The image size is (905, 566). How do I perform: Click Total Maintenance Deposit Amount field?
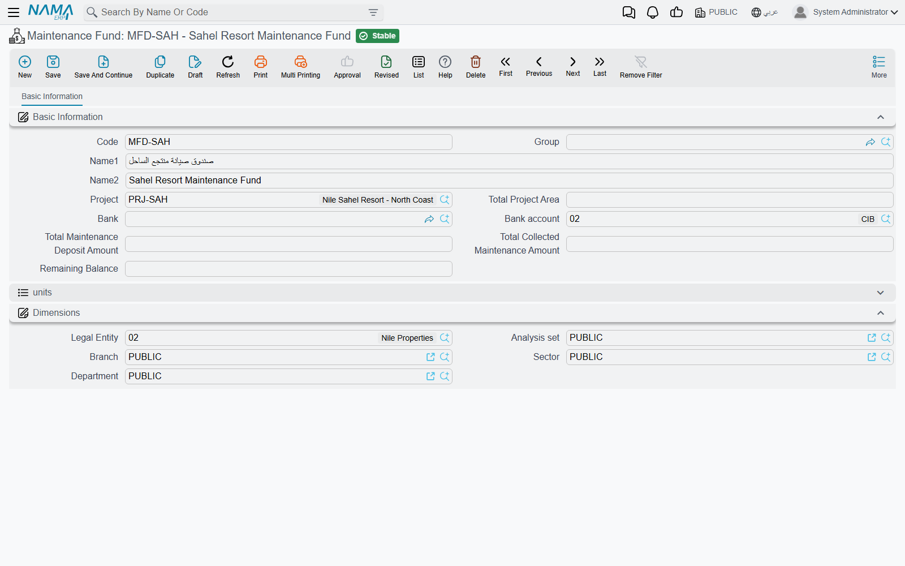(x=288, y=244)
